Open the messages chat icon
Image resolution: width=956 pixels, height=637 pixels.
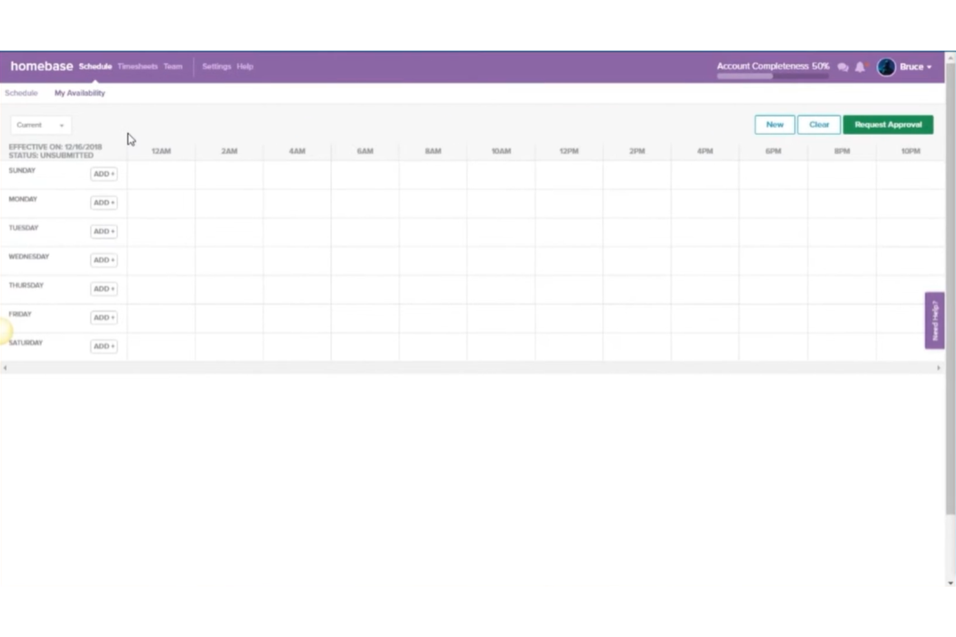[x=843, y=66]
